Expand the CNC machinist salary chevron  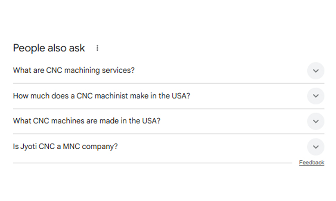(315, 96)
